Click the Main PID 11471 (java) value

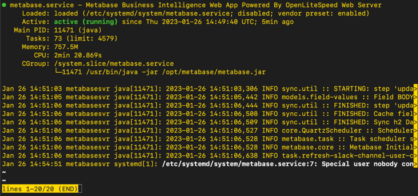tap(78, 30)
